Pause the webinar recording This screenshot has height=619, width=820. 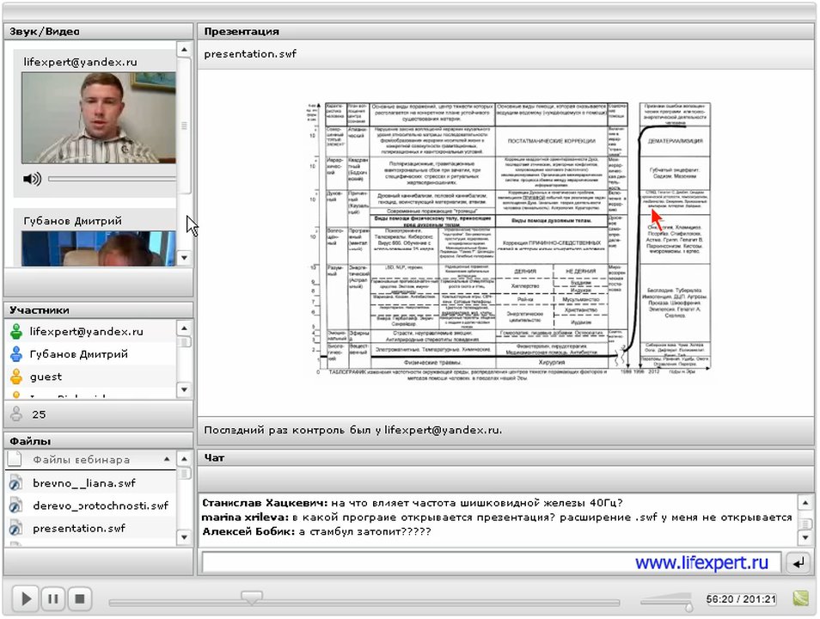(x=52, y=598)
